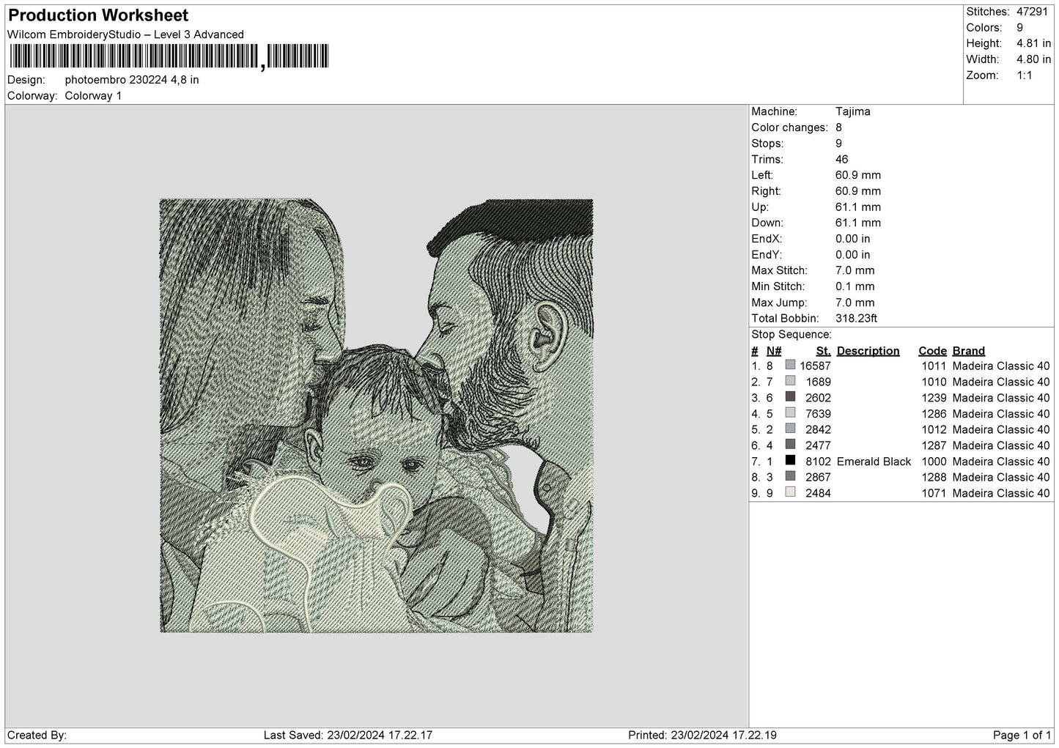The height and width of the screenshot is (748, 1059).
Task: Select thread swatch for code 1288
Action: [x=790, y=476]
